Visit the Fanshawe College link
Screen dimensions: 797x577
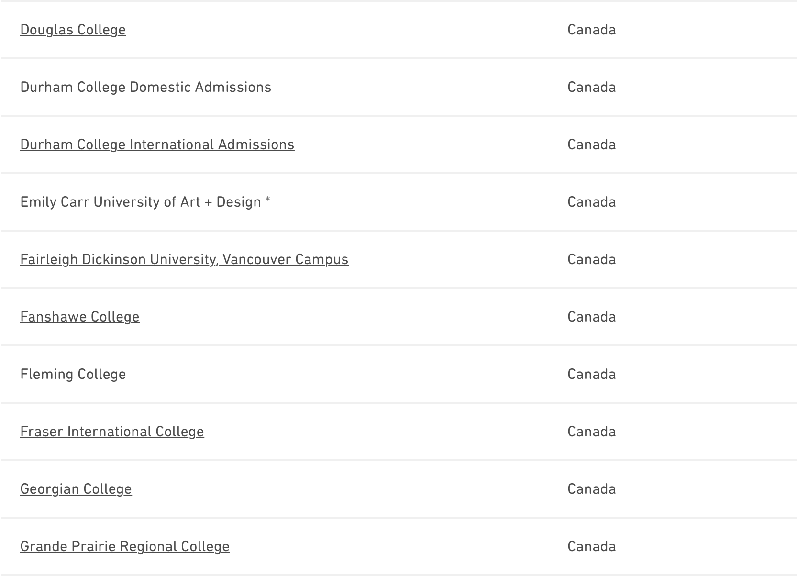point(79,317)
